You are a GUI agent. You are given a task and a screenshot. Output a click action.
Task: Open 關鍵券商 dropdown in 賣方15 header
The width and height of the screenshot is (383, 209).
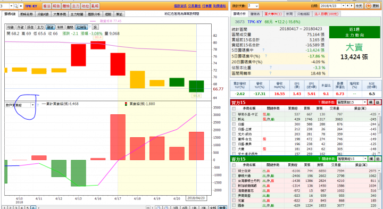pos(352,159)
